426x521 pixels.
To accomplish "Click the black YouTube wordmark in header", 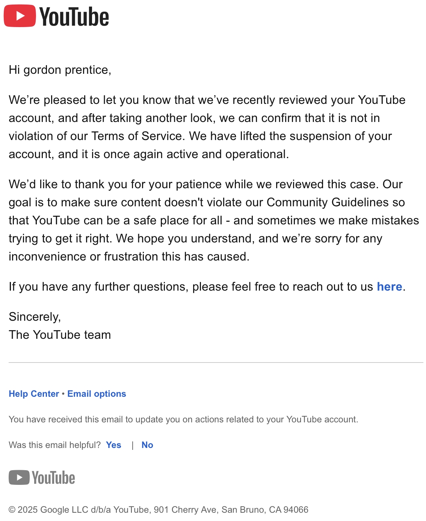I will (74, 17).
